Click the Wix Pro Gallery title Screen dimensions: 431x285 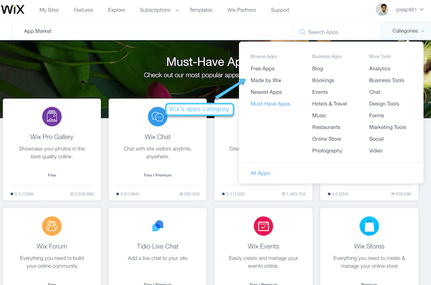coord(52,137)
